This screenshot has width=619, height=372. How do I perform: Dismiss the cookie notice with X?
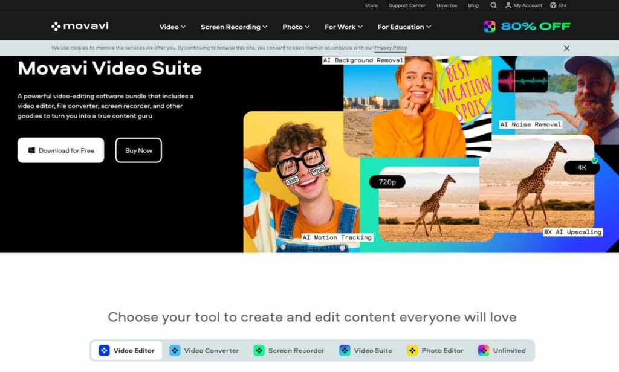[x=566, y=48]
